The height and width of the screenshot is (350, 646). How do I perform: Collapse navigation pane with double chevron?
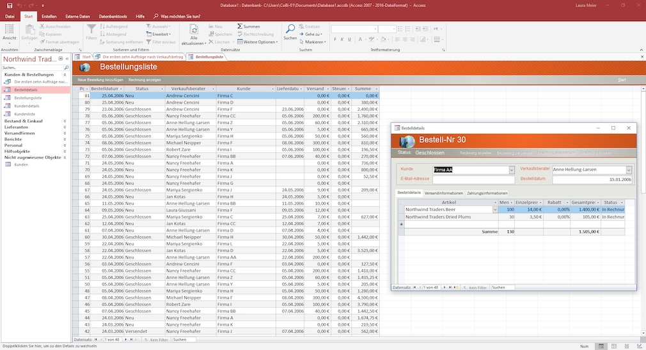coord(67,59)
